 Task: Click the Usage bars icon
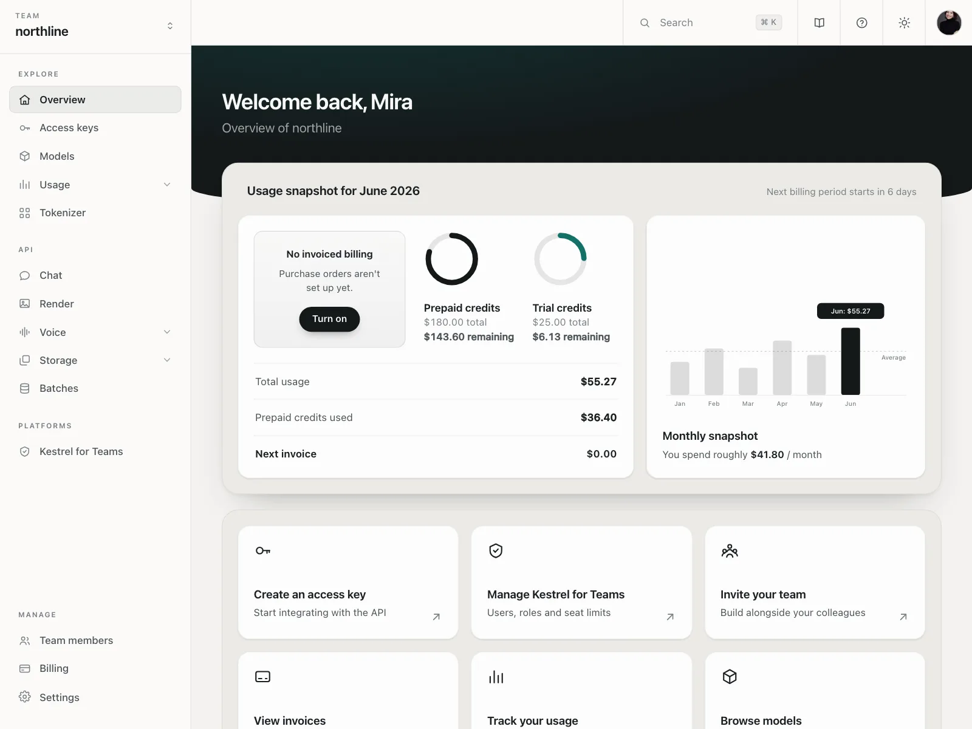click(x=25, y=185)
